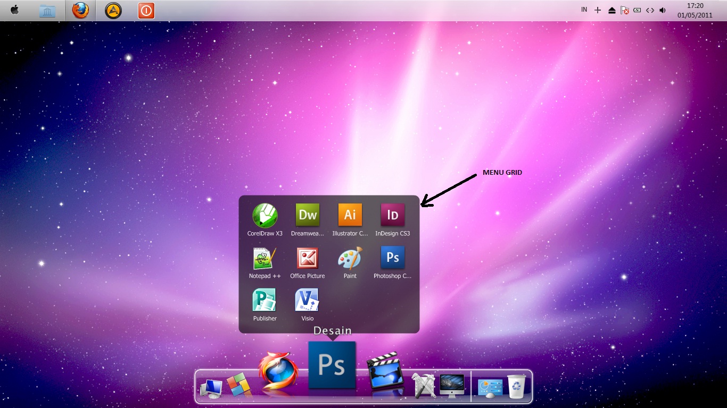Screen dimensions: 727x408
Task: Launch Office Picture manager from grid
Action: pos(308,263)
